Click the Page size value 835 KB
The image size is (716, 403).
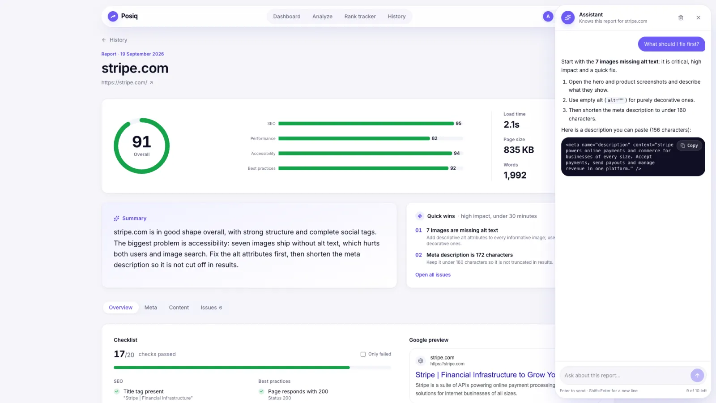point(519,150)
